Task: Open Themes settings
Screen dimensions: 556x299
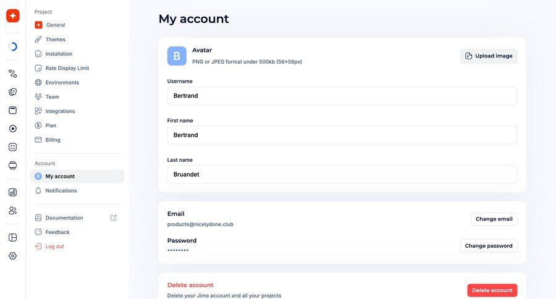Action: point(55,40)
